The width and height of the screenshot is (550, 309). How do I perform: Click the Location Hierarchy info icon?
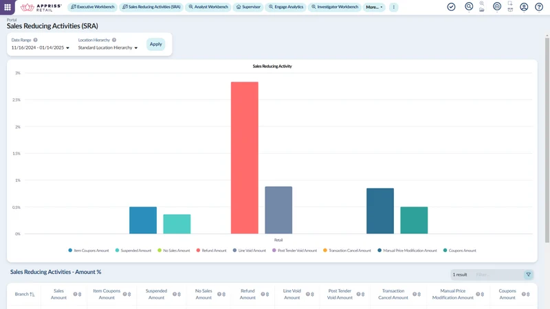(114, 40)
